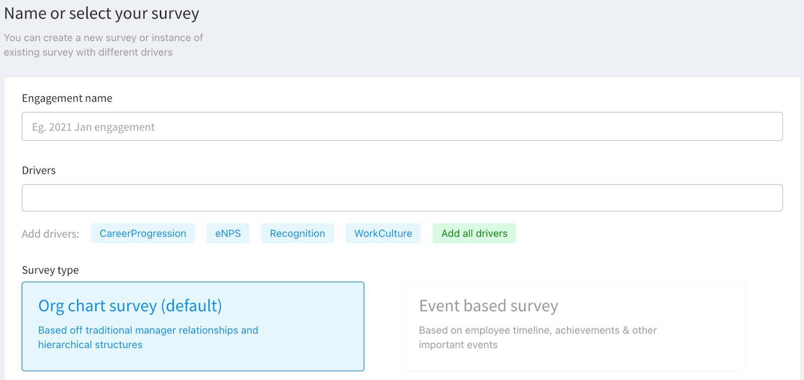Click the 'Name or select your survey' heading

[x=102, y=14]
